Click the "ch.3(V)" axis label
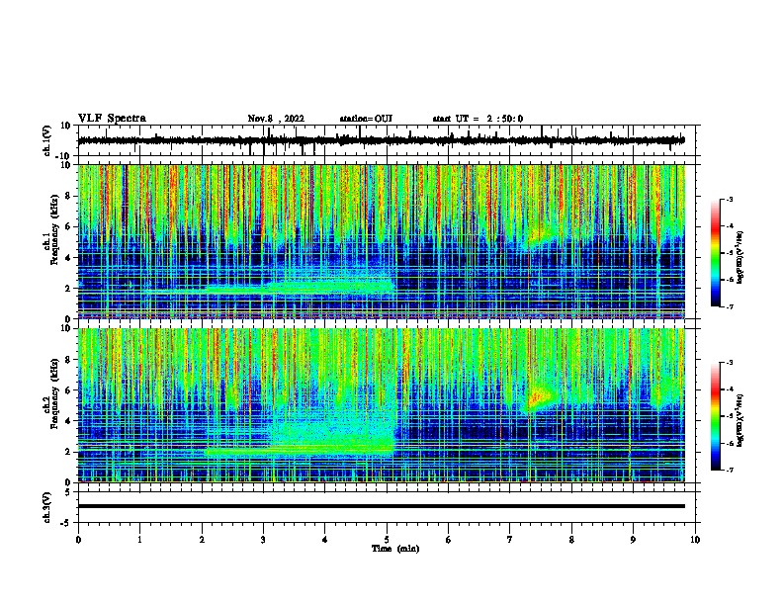This screenshot has width=783, height=605. pos(47,507)
